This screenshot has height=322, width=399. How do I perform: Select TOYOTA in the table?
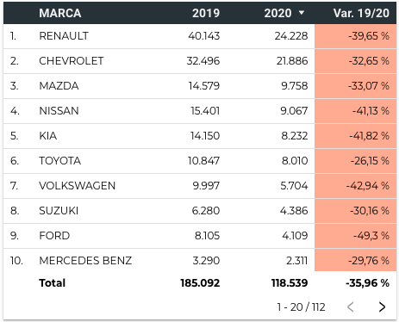[x=60, y=161]
